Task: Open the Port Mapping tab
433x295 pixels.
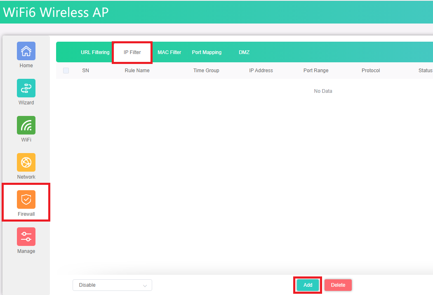Action: click(x=207, y=52)
